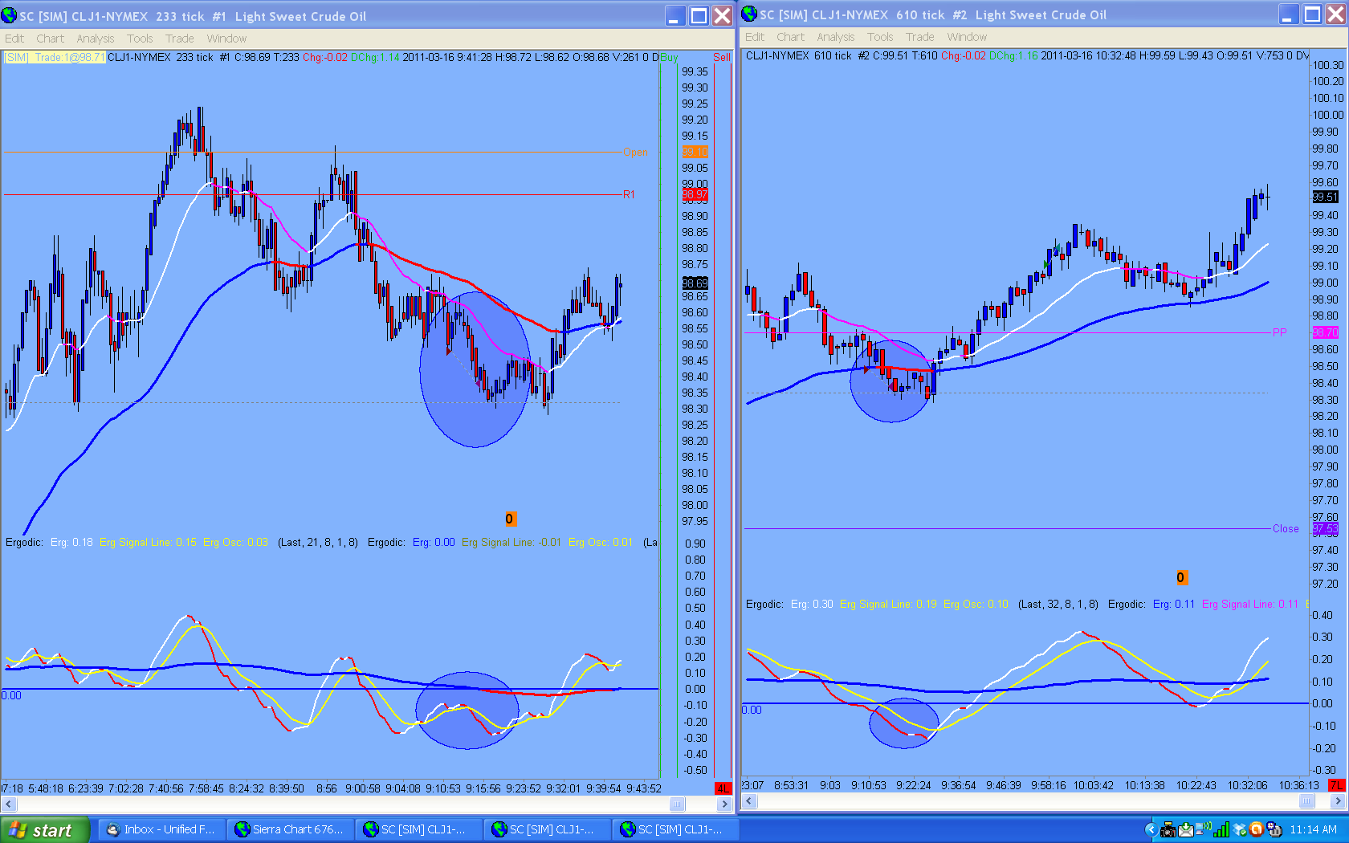
Task: Click Erg Osc: 0.10 label in right chart
Action: pyautogui.click(x=976, y=604)
